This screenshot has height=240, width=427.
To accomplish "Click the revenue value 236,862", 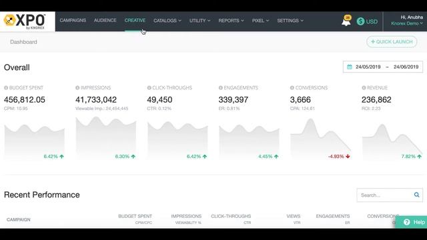I will point(376,100).
